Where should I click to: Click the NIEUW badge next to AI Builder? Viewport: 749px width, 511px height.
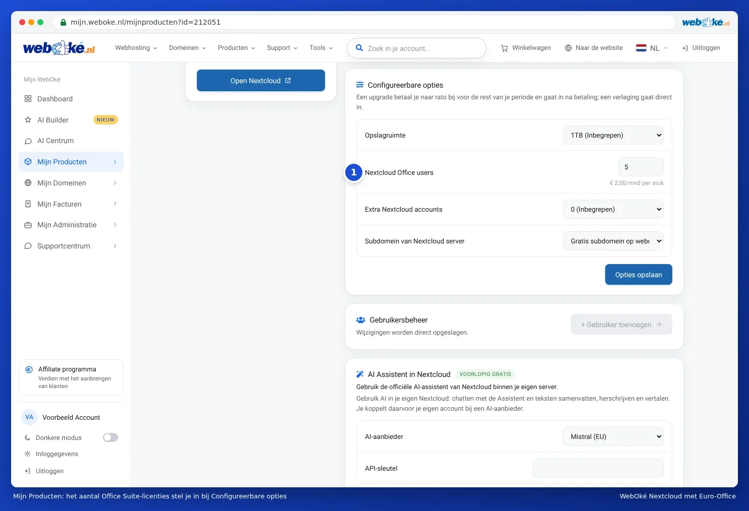(x=105, y=120)
